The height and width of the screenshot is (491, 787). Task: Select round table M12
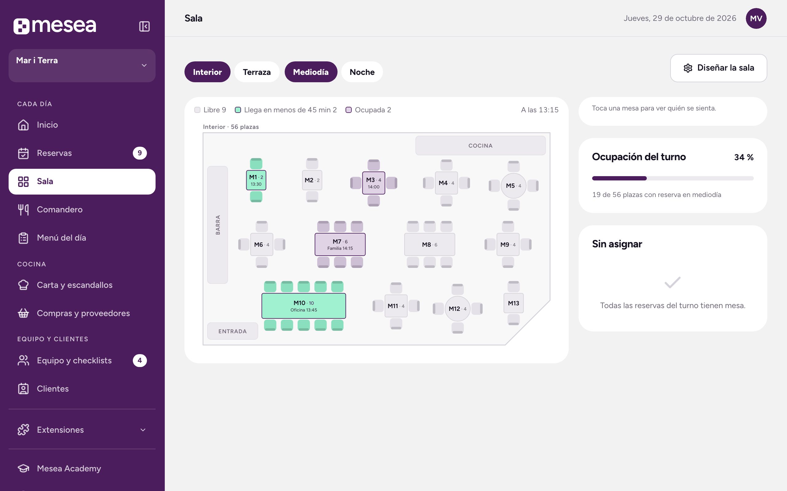coord(457,309)
